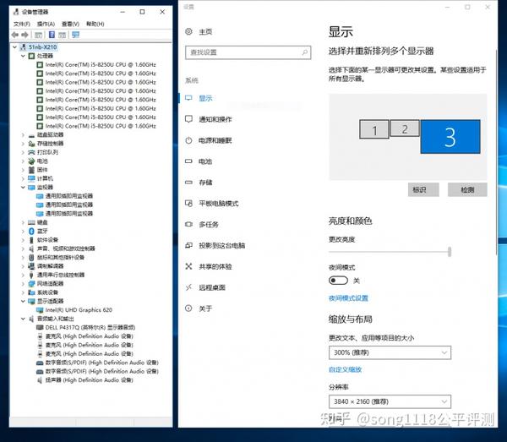Image resolution: width=507 pixels, height=442 pixels.
Task: Click the 查找设置 search field
Action: (x=248, y=52)
